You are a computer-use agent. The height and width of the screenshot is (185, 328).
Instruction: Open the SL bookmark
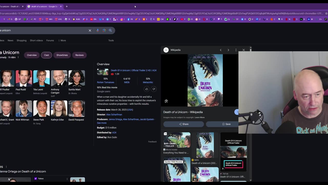pos(228,19)
